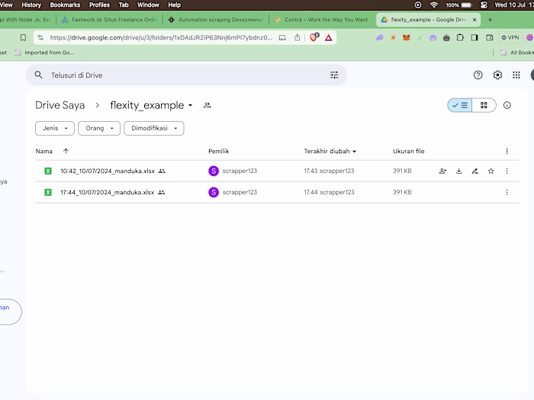534x400 pixels.
Task: Close the flexity_example Google Drive tab
Action: (x=474, y=20)
